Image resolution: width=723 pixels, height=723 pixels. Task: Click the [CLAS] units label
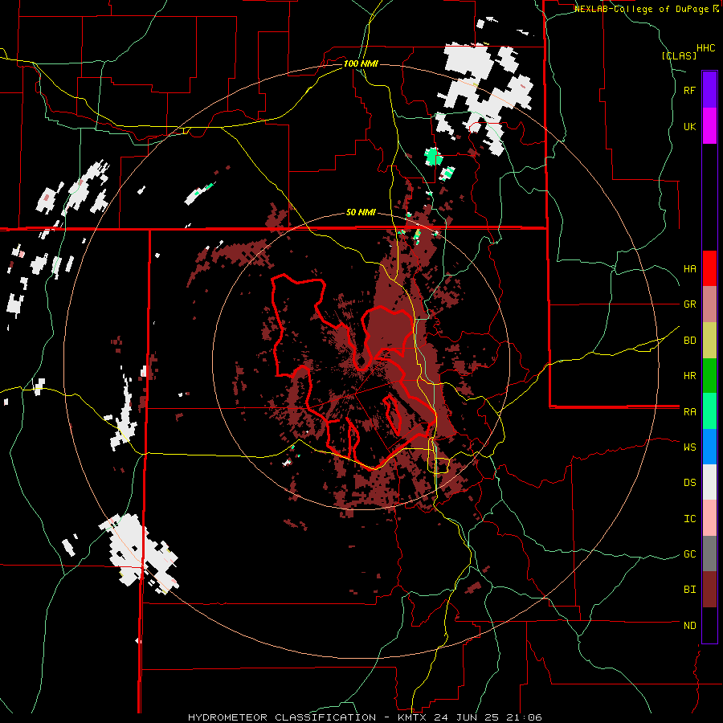(x=679, y=55)
